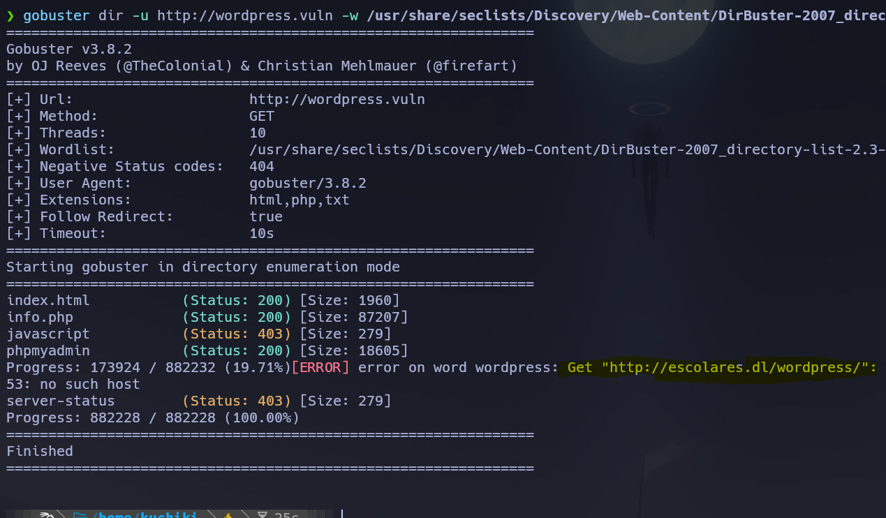Click the distro logo icon in the prompt bar

pyautogui.click(x=47, y=515)
